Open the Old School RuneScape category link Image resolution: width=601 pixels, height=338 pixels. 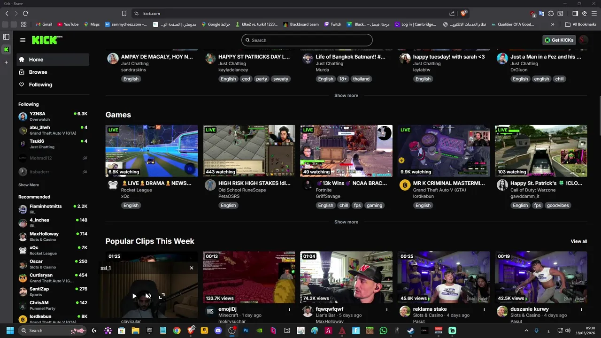pyautogui.click(x=242, y=190)
